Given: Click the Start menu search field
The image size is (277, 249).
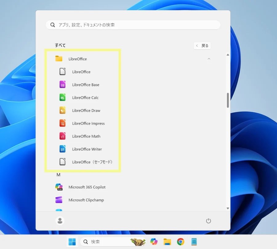Looking at the screenshot, I should click(133, 25).
